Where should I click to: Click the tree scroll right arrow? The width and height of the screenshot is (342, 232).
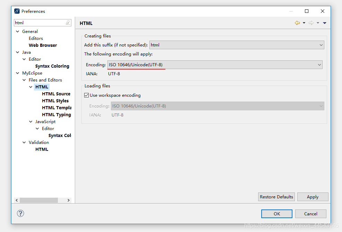click(69, 200)
